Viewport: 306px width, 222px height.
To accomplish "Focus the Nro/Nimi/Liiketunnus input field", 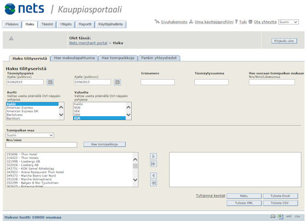I will point(272,82).
